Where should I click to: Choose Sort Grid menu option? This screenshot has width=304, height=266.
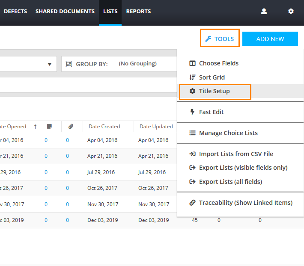click(x=212, y=77)
